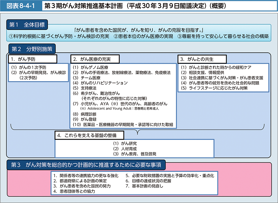
Task: Click the 1. がん予防 box header
Action: 32,59
